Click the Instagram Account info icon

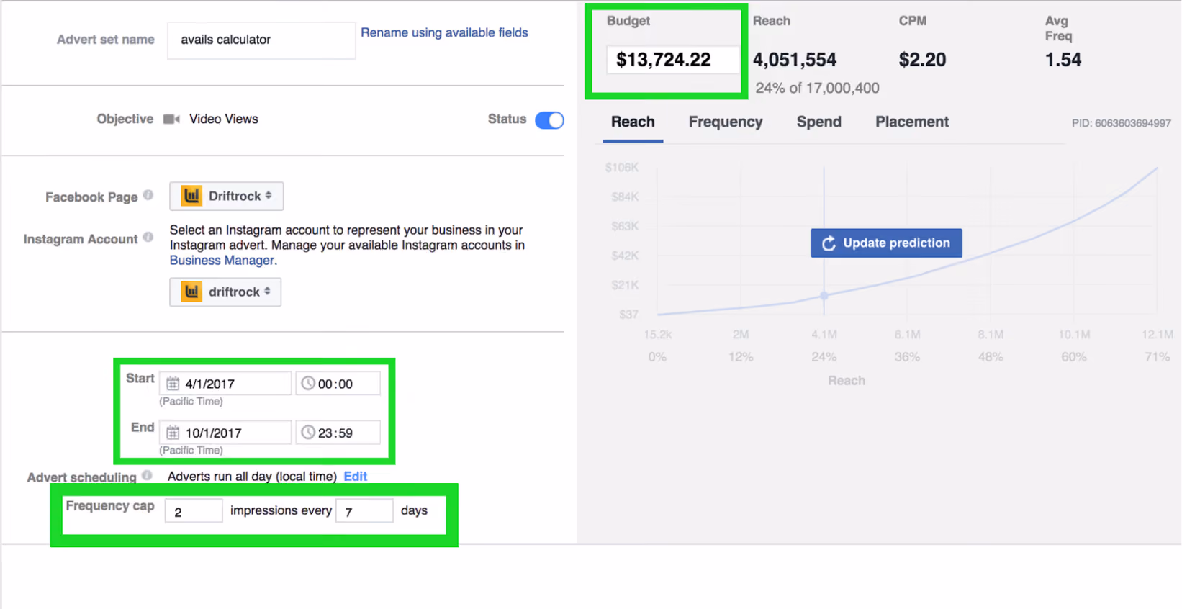tap(148, 237)
